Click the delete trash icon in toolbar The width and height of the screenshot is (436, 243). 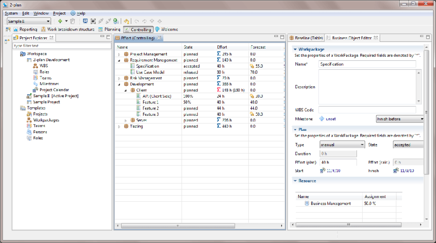coord(73,21)
